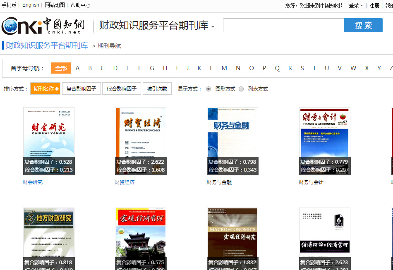
Task: Click the CNKI logo
Action: click(x=43, y=26)
